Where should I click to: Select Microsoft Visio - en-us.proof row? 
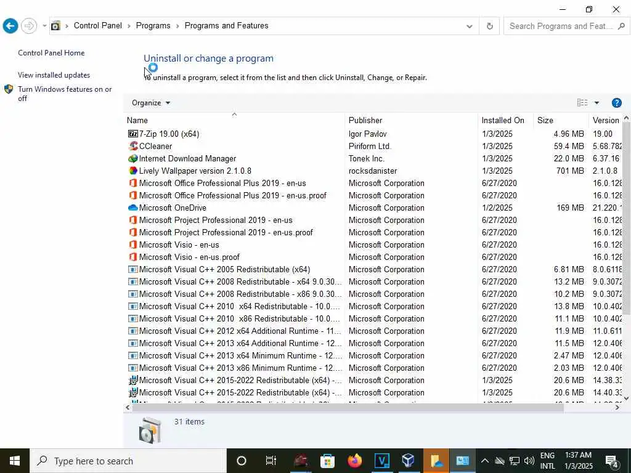pyautogui.click(x=374, y=257)
